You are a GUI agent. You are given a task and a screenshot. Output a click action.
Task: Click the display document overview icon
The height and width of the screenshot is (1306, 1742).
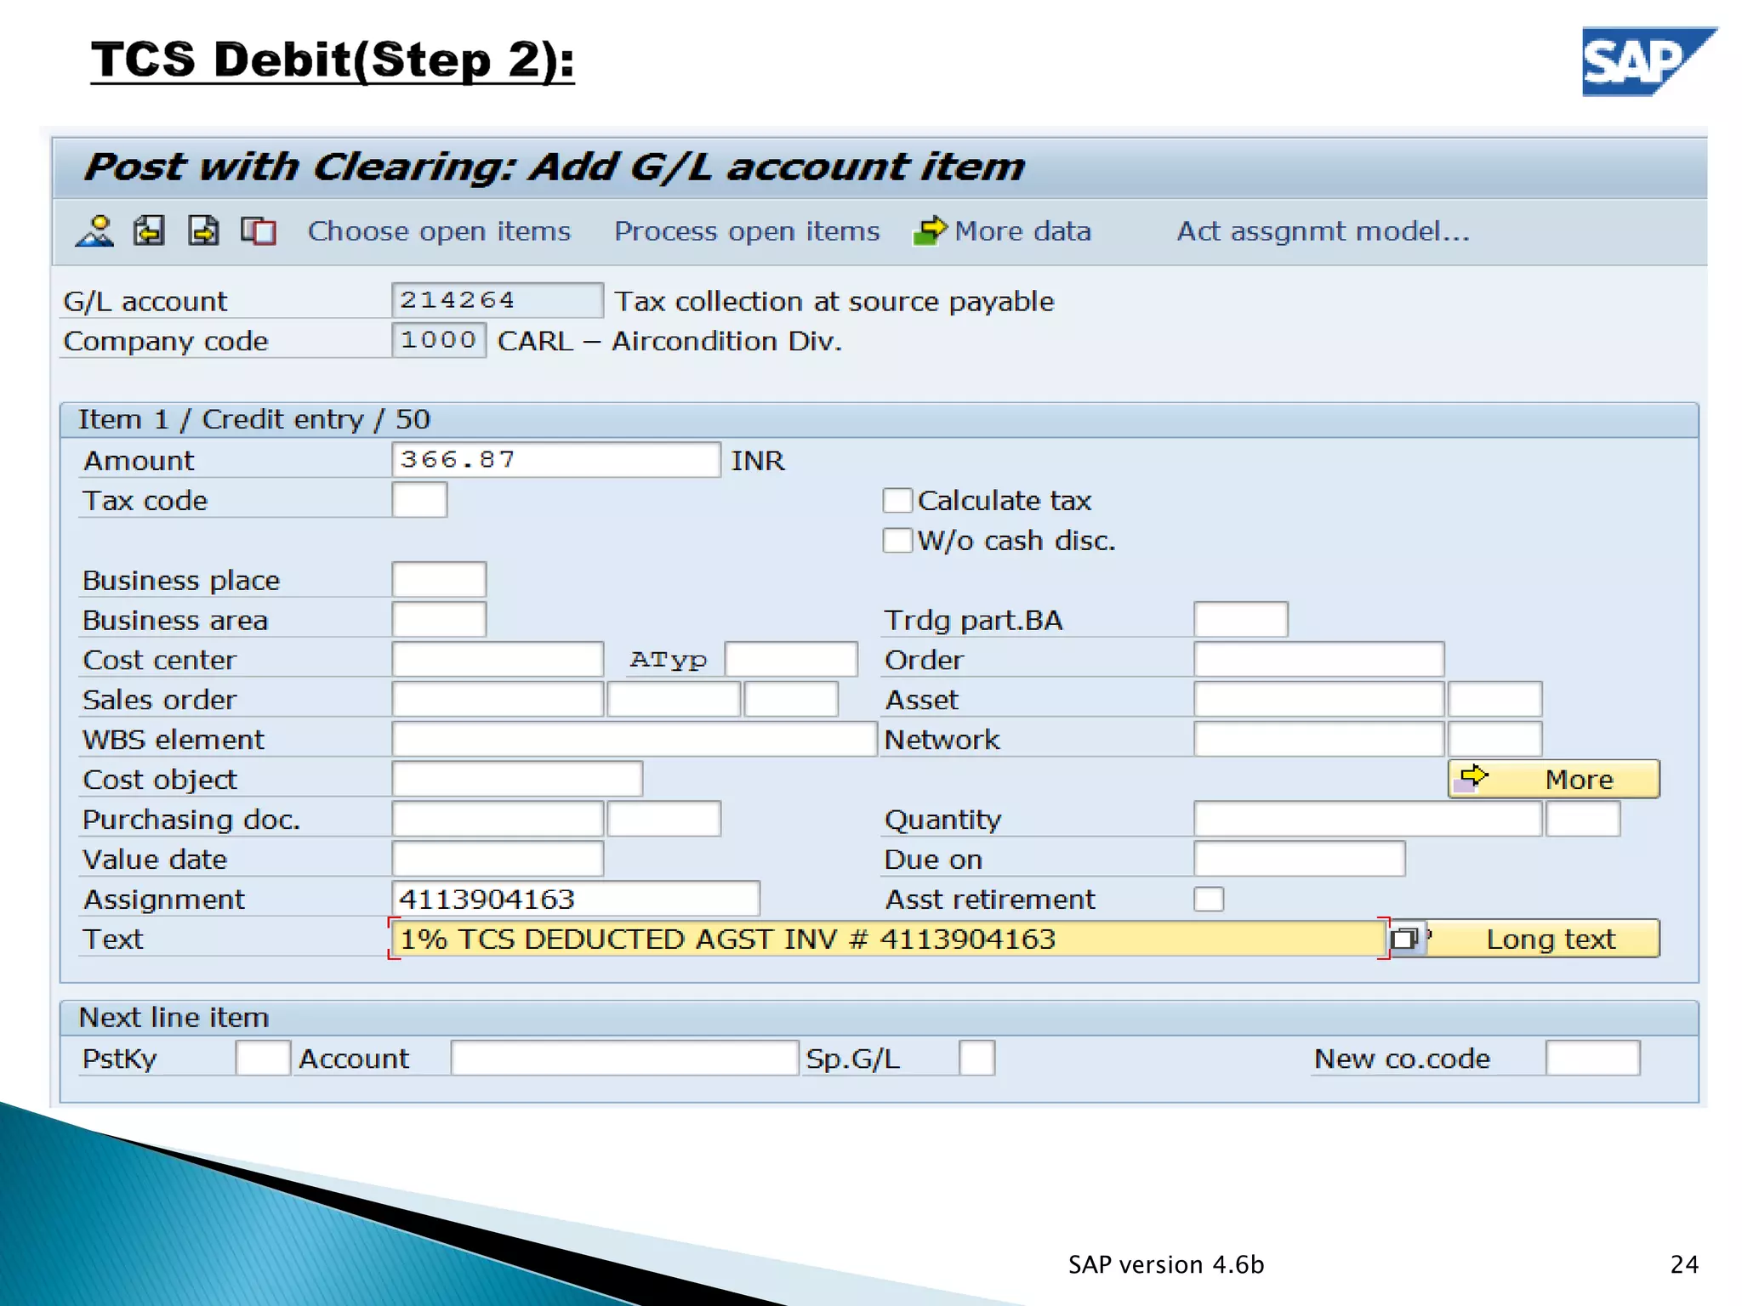point(259,230)
